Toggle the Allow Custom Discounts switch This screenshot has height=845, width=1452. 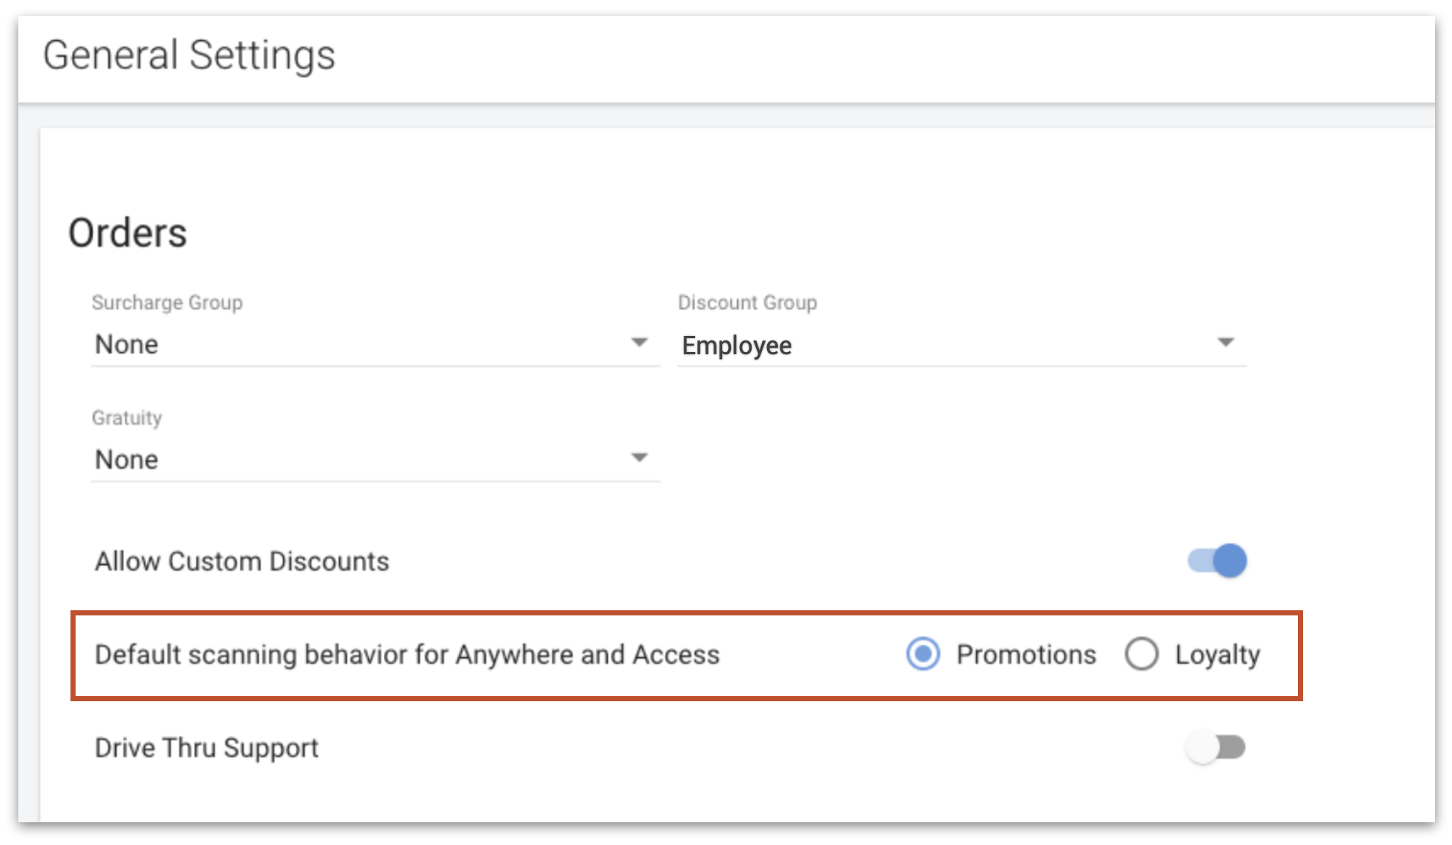[1217, 561]
